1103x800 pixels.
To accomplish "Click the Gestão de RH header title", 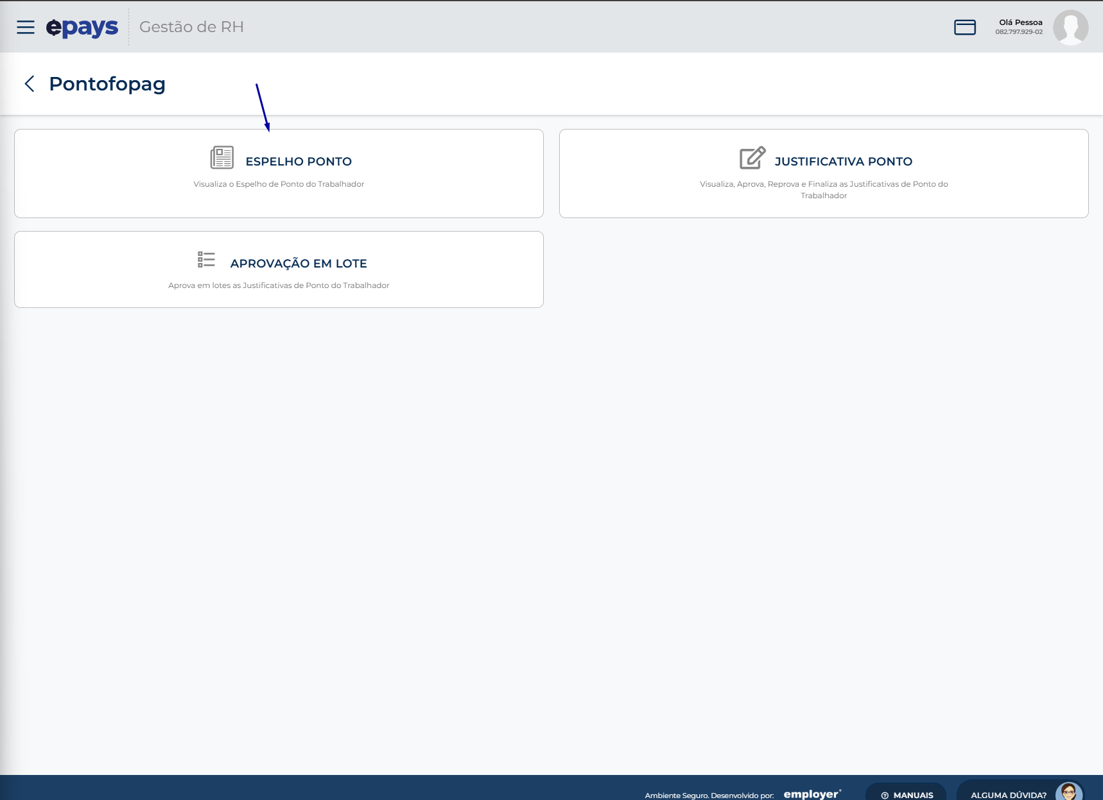I will coord(191,27).
